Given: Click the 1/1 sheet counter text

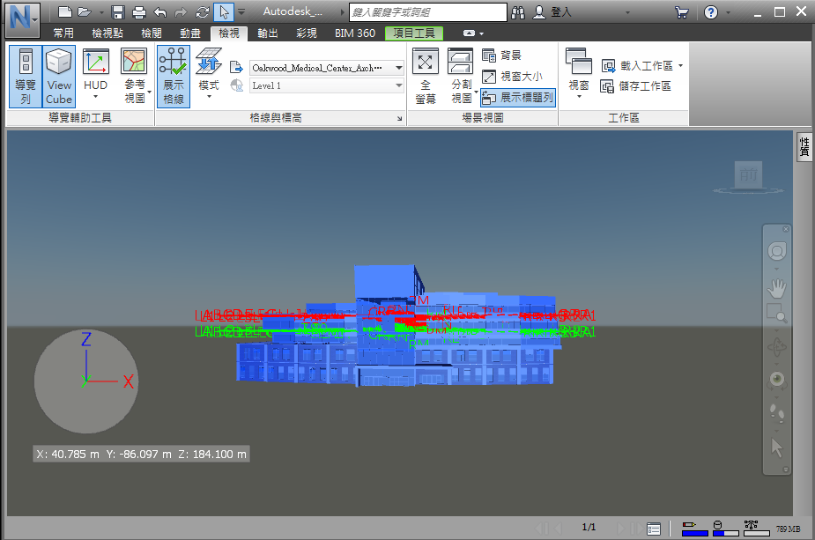Looking at the screenshot, I should [x=589, y=528].
